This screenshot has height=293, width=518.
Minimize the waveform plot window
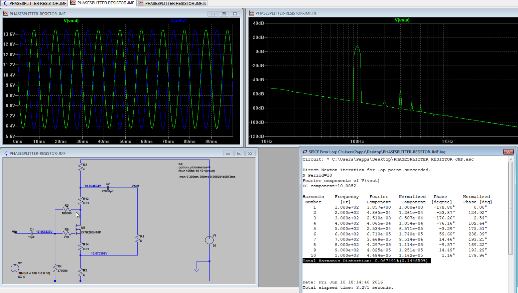[213, 14]
